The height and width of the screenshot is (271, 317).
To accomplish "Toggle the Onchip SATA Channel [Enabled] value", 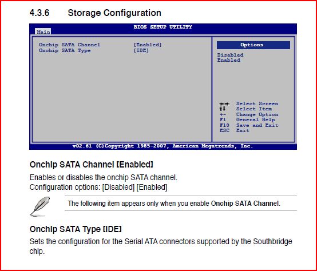I will click(x=148, y=45).
